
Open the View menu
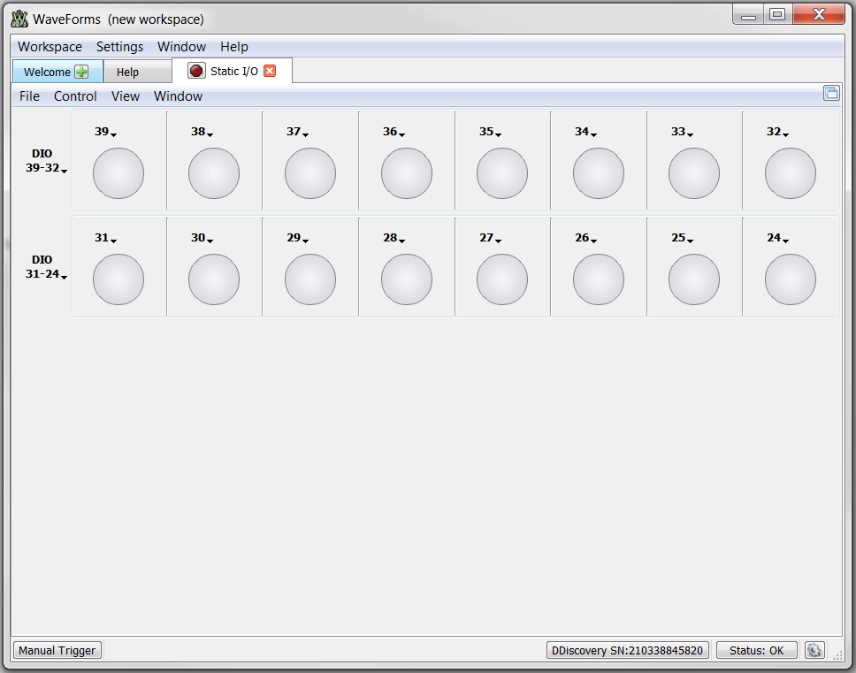tap(126, 96)
